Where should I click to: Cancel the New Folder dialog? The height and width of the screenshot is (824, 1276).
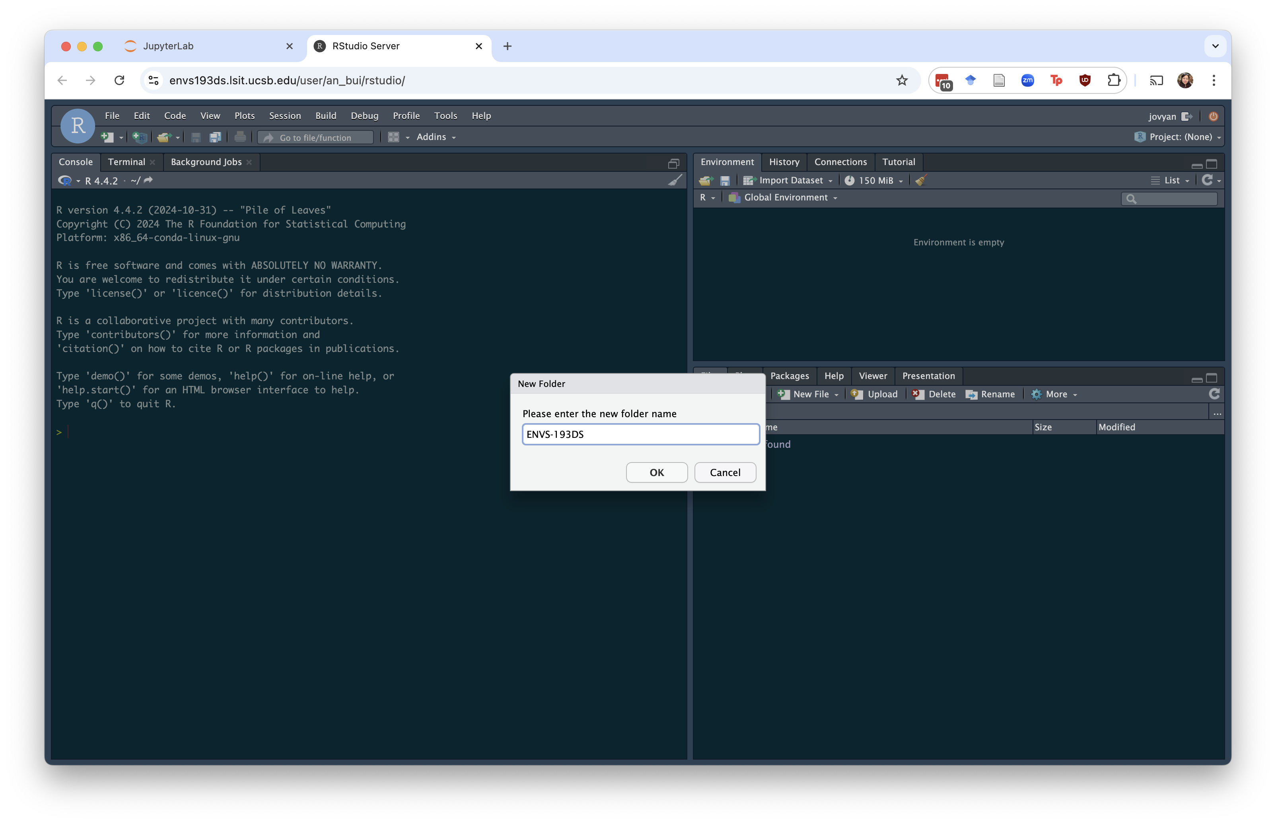725,472
